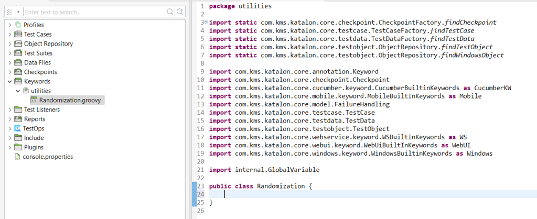Collapse the Keywords folder arrow
The image size is (537, 219).
(10, 82)
